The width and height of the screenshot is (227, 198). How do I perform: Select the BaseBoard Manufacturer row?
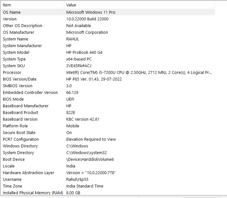click(x=108, y=106)
